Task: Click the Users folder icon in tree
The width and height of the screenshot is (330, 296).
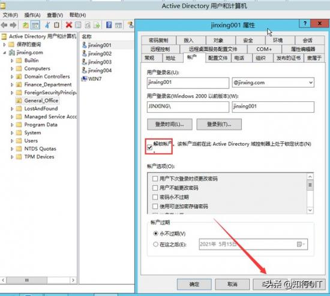Action: [19, 141]
